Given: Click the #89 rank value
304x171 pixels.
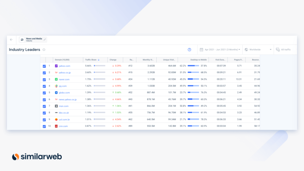Looking at the screenshot, I should click(130, 126).
